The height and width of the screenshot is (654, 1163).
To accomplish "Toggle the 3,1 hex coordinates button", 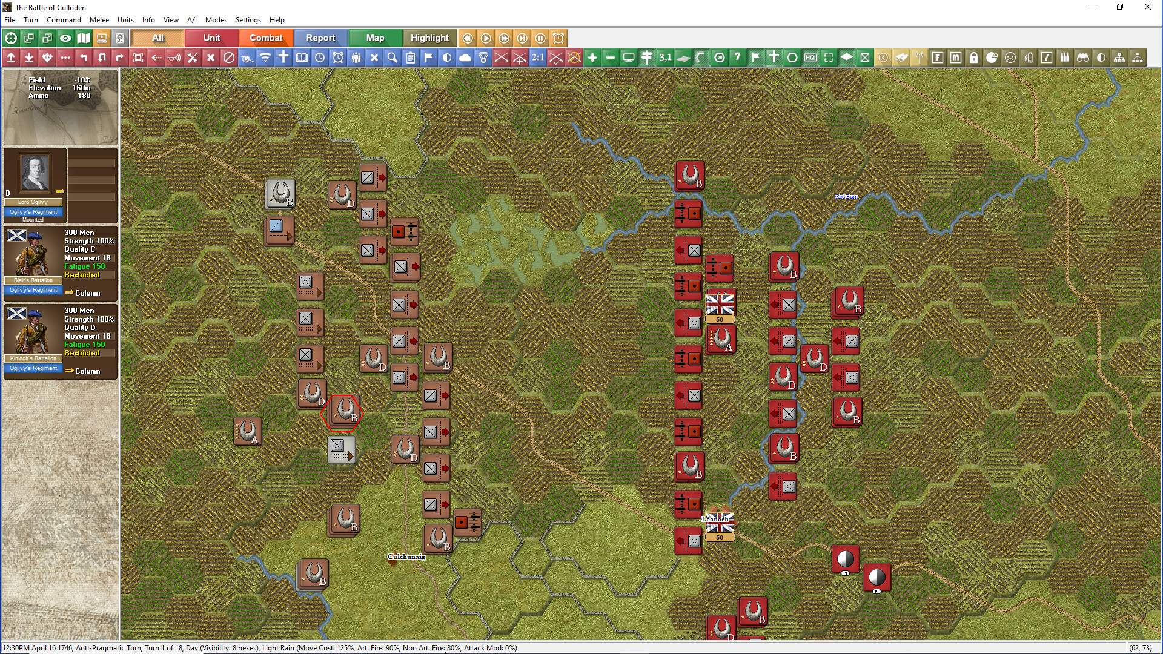I will pos(665,58).
